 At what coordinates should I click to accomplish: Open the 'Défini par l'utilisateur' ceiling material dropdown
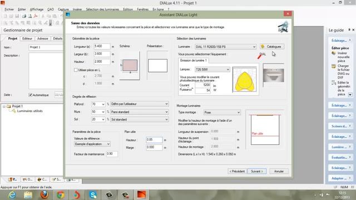coord(140,104)
